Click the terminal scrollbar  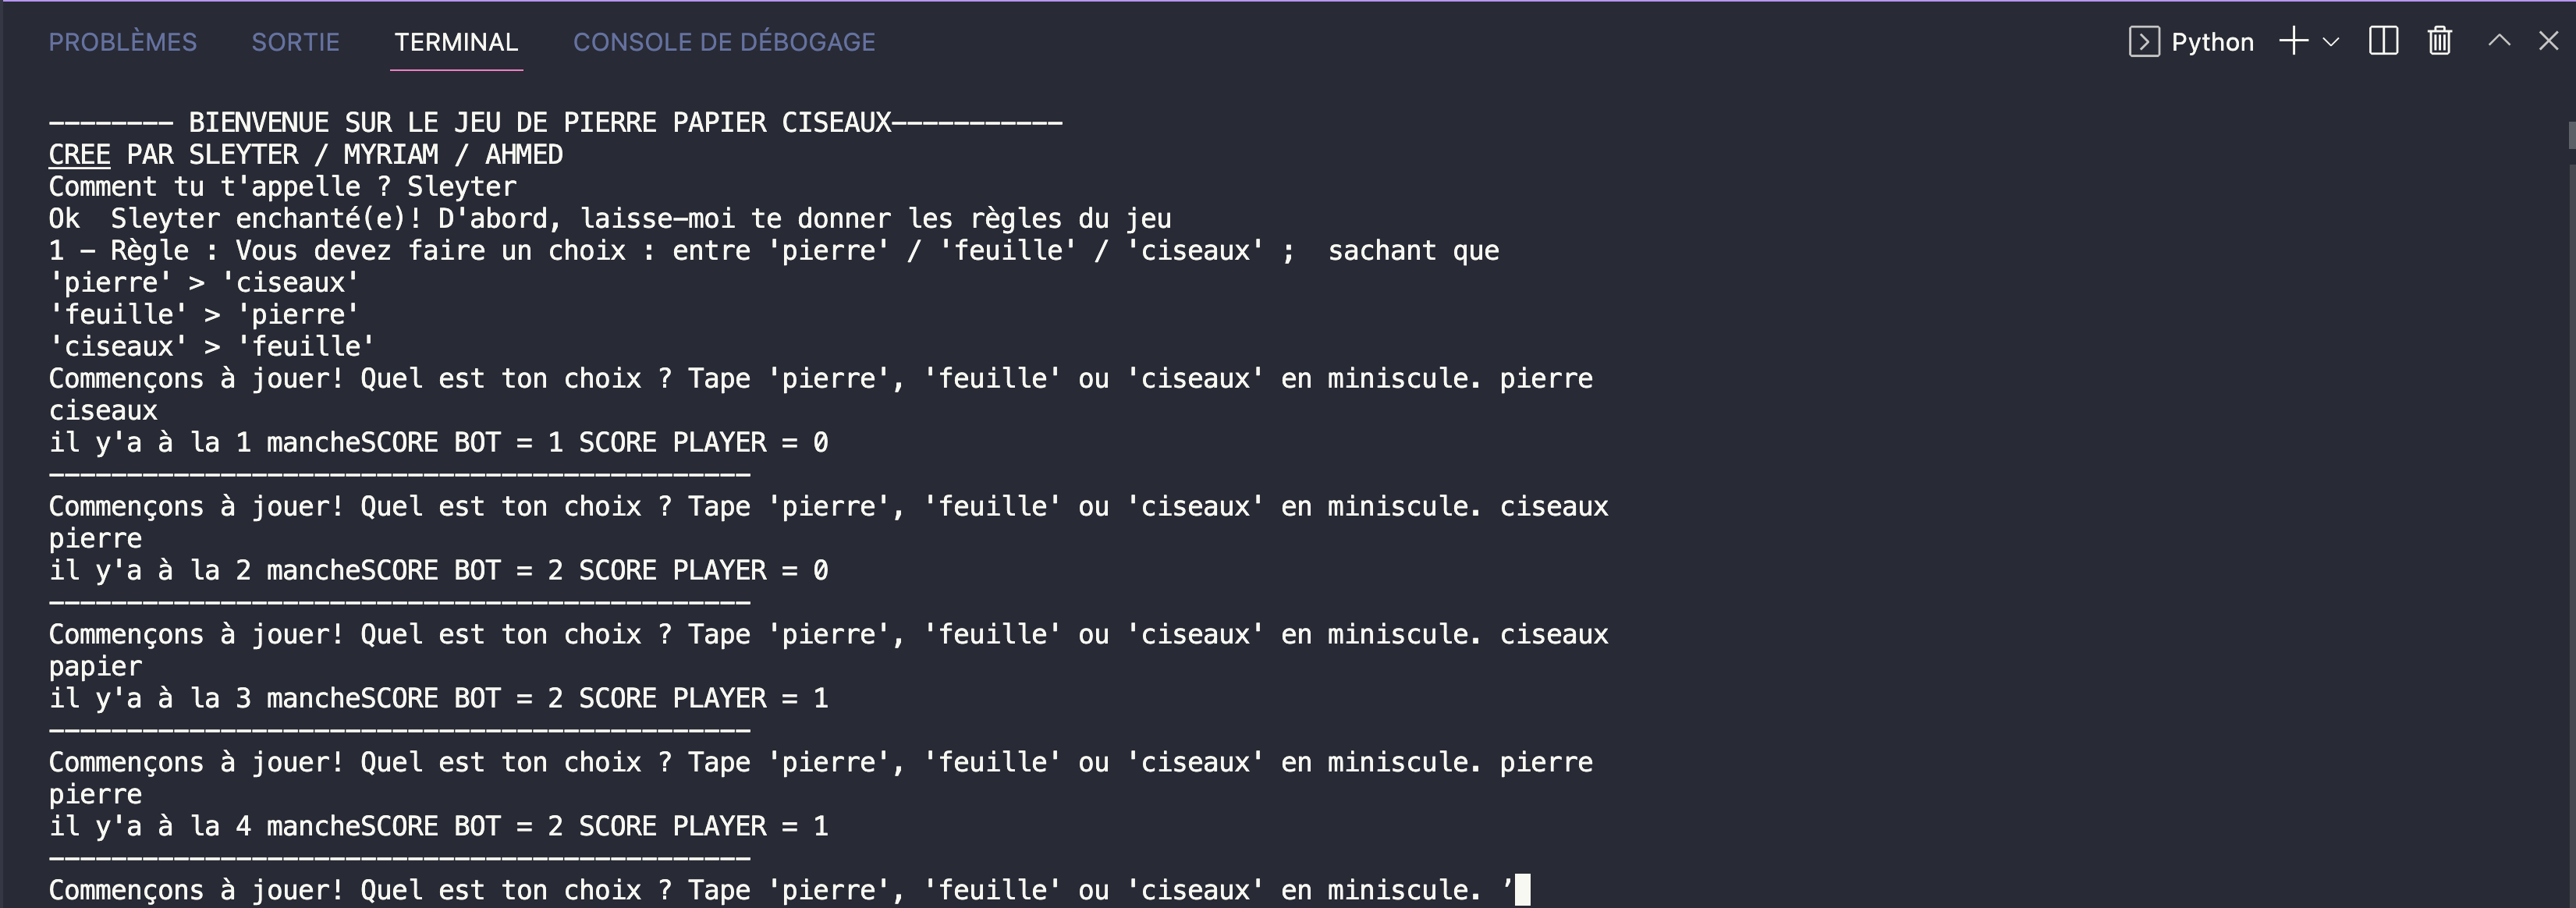(x=2570, y=135)
